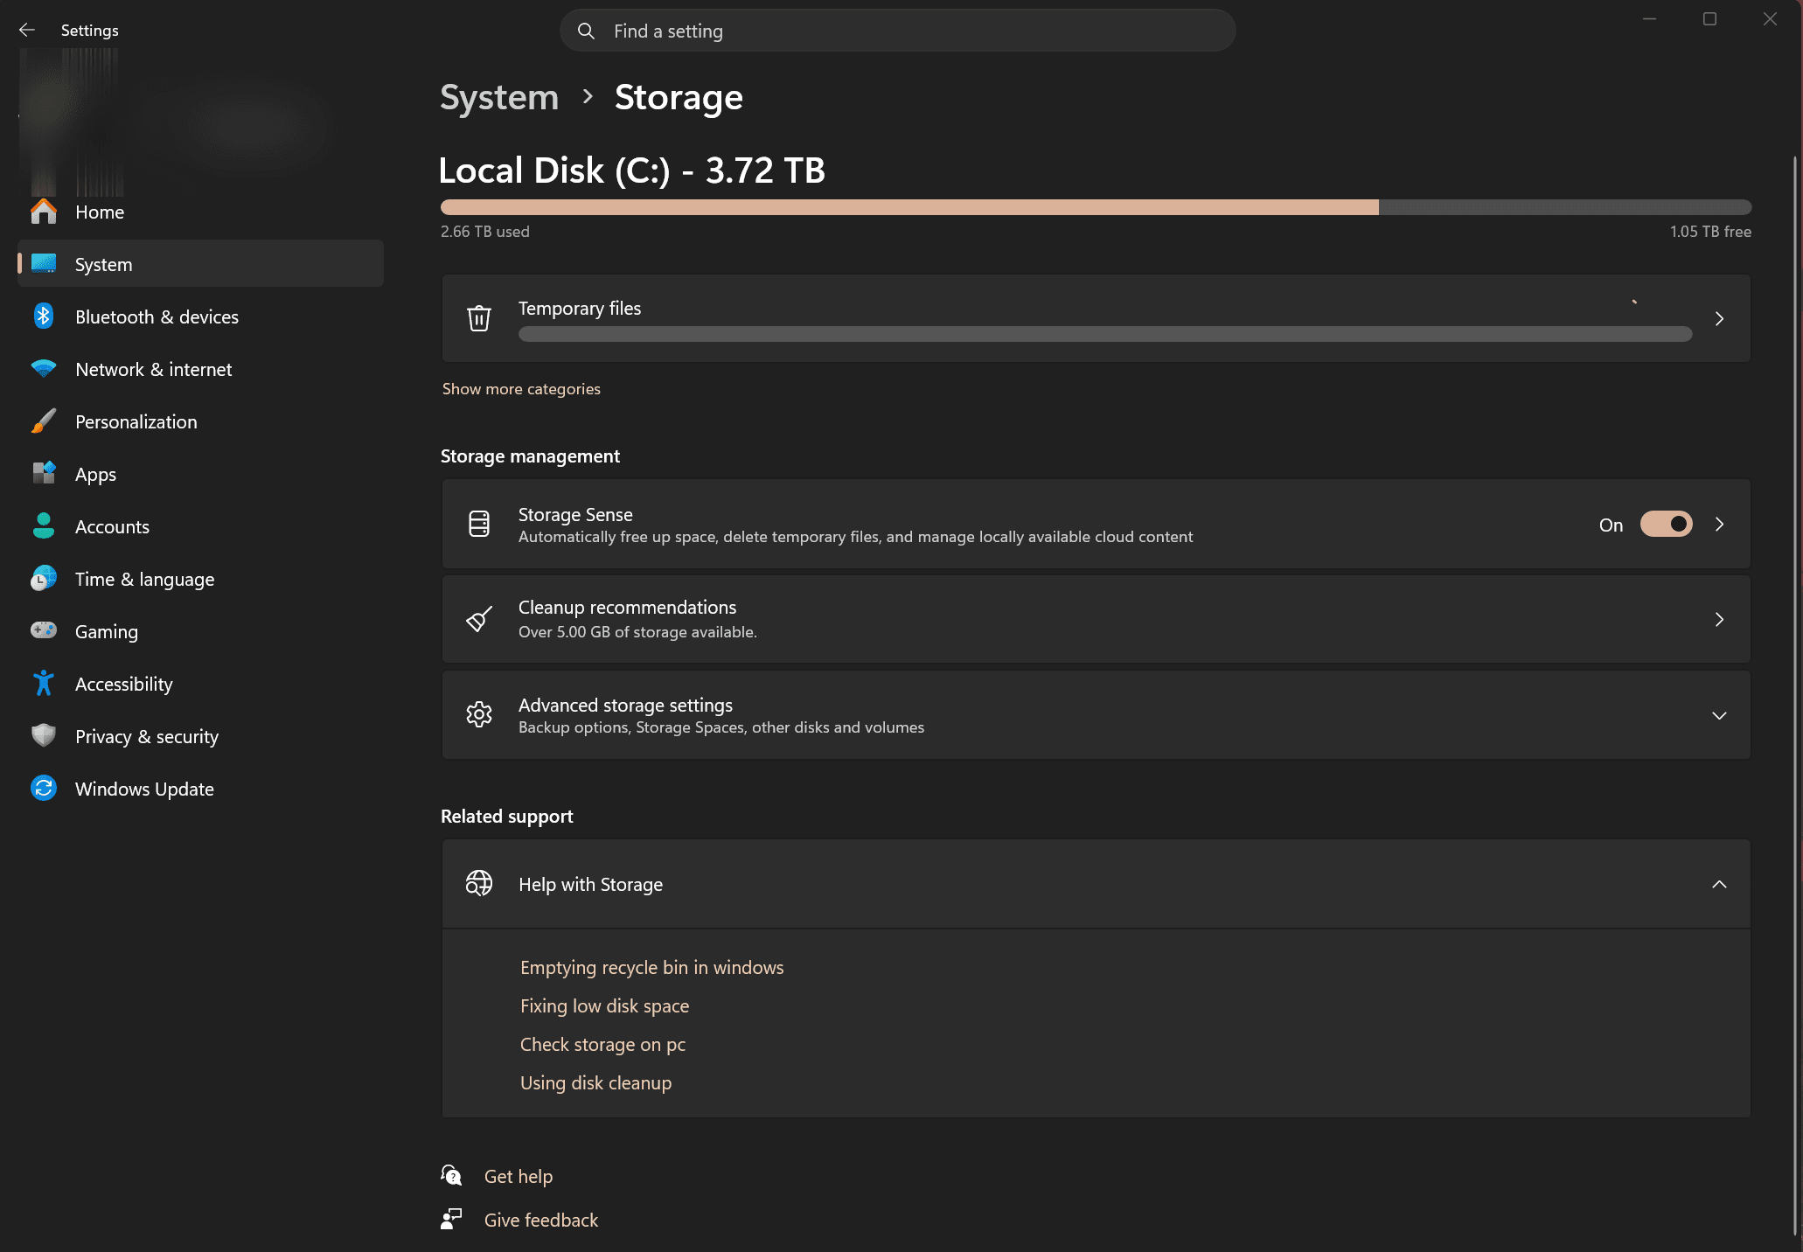Screen dimensions: 1803x1252
Task: Click the Give feedback link text
Action: click(x=541, y=1220)
